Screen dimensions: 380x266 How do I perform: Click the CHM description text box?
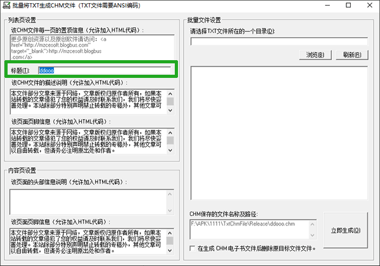92,102
